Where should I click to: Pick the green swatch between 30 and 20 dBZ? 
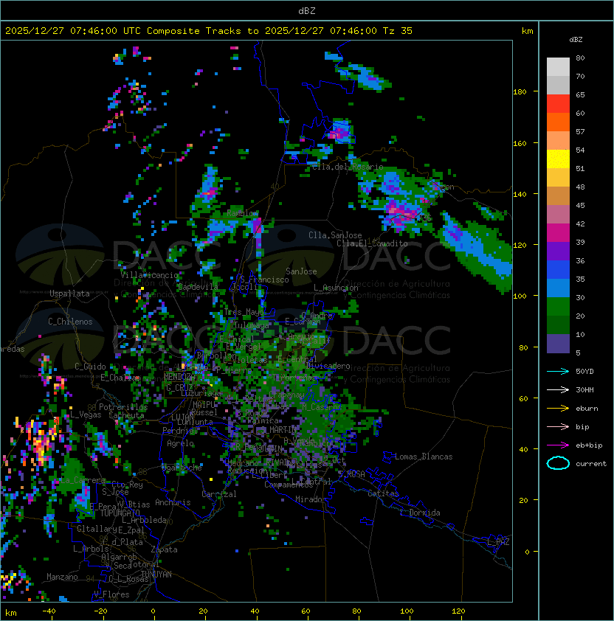(558, 307)
